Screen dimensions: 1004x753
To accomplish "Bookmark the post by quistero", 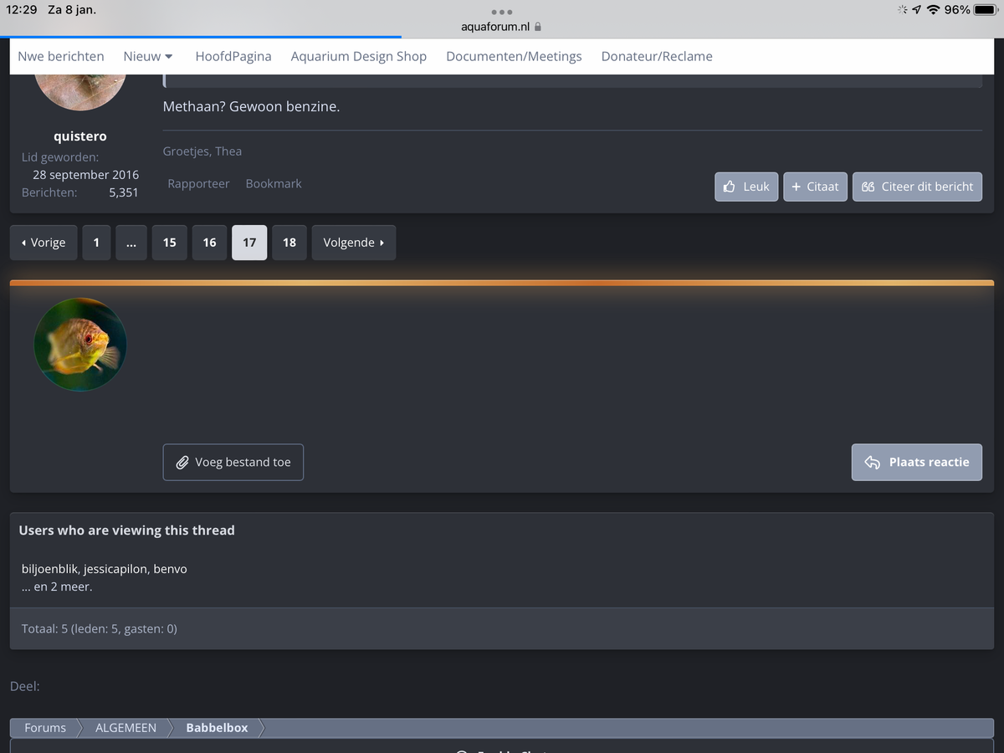I will pos(274,183).
